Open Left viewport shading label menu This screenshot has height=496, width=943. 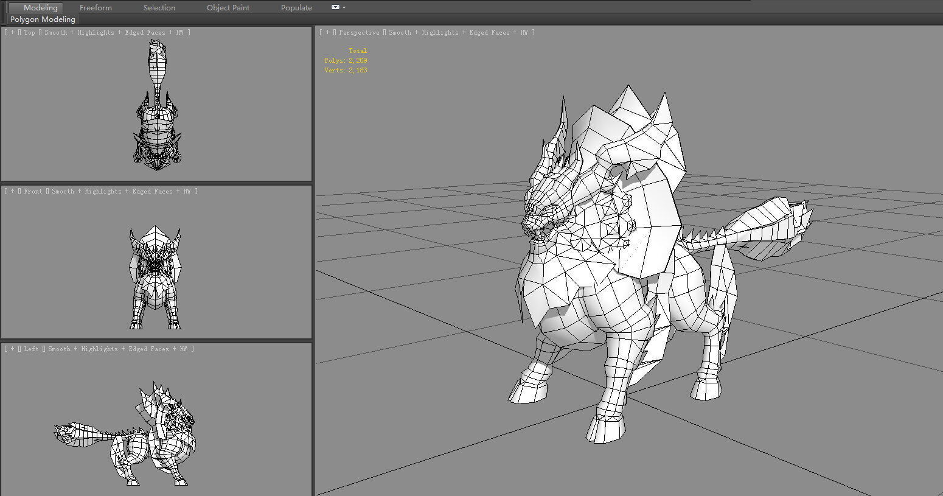117,349
